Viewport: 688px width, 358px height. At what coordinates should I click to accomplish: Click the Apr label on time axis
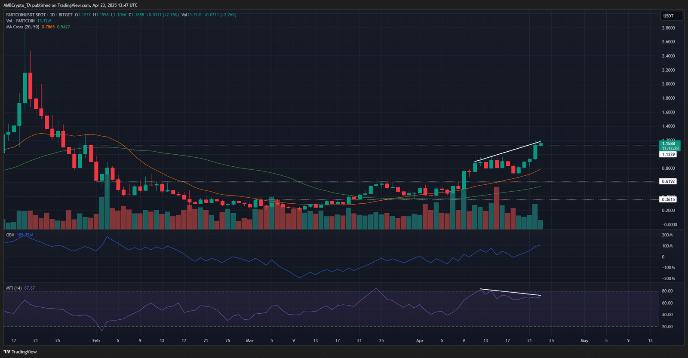[x=420, y=341]
